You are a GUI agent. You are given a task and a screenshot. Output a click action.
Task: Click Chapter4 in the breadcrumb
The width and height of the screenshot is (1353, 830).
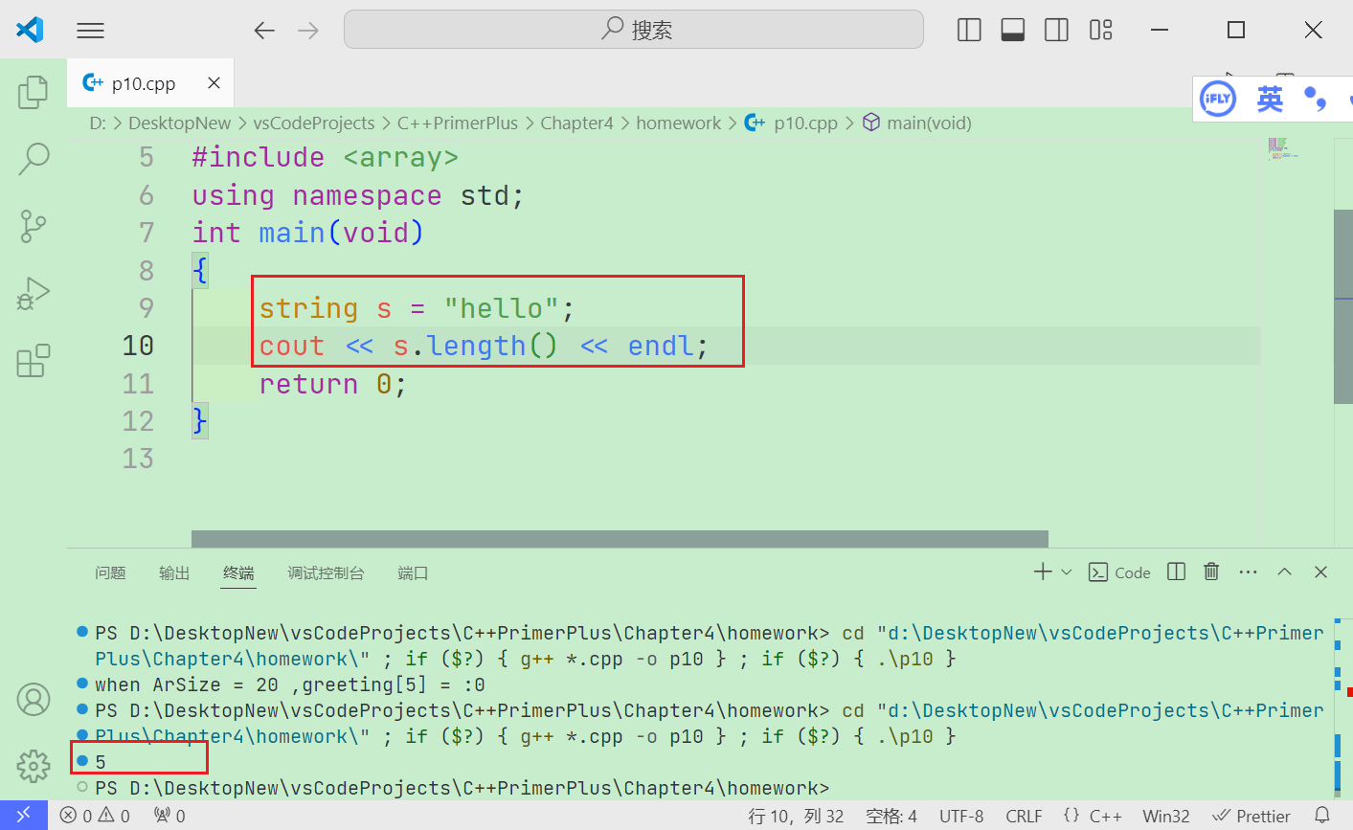tap(576, 123)
